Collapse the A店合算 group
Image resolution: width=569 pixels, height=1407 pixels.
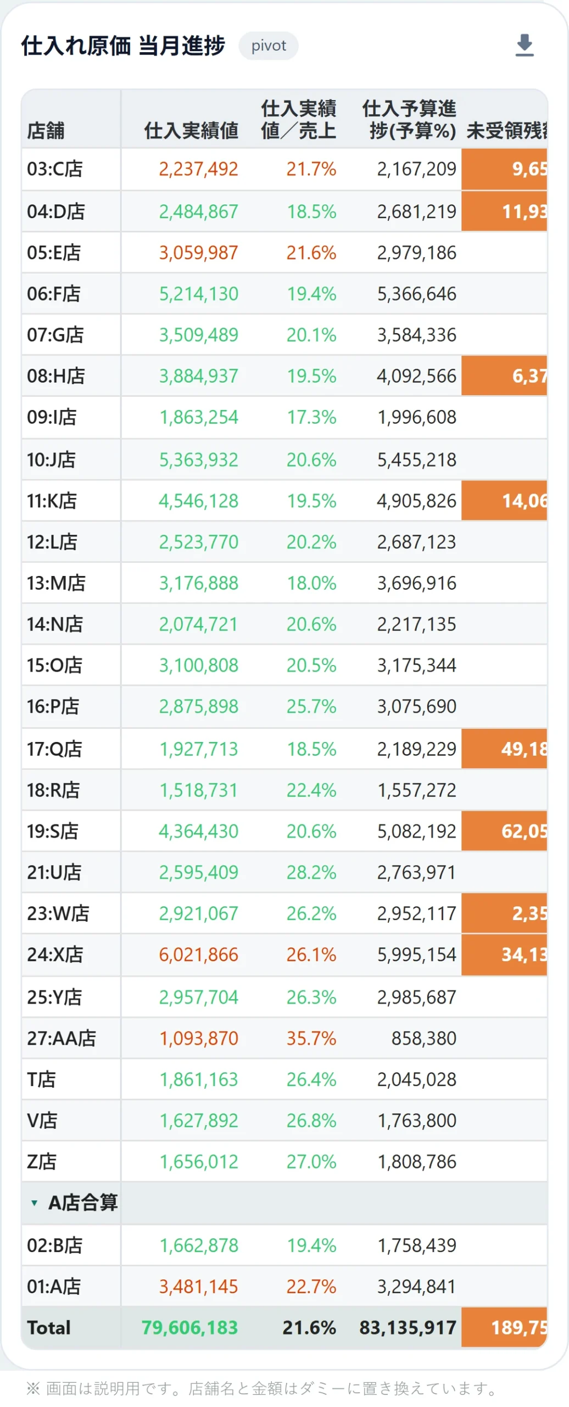[x=34, y=1203]
